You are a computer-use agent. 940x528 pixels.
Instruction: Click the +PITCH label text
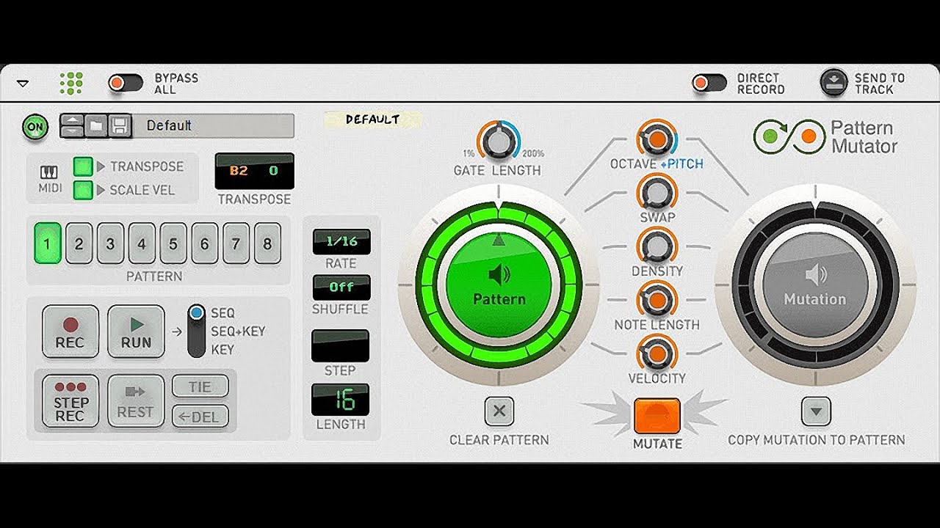(x=682, y=164)
